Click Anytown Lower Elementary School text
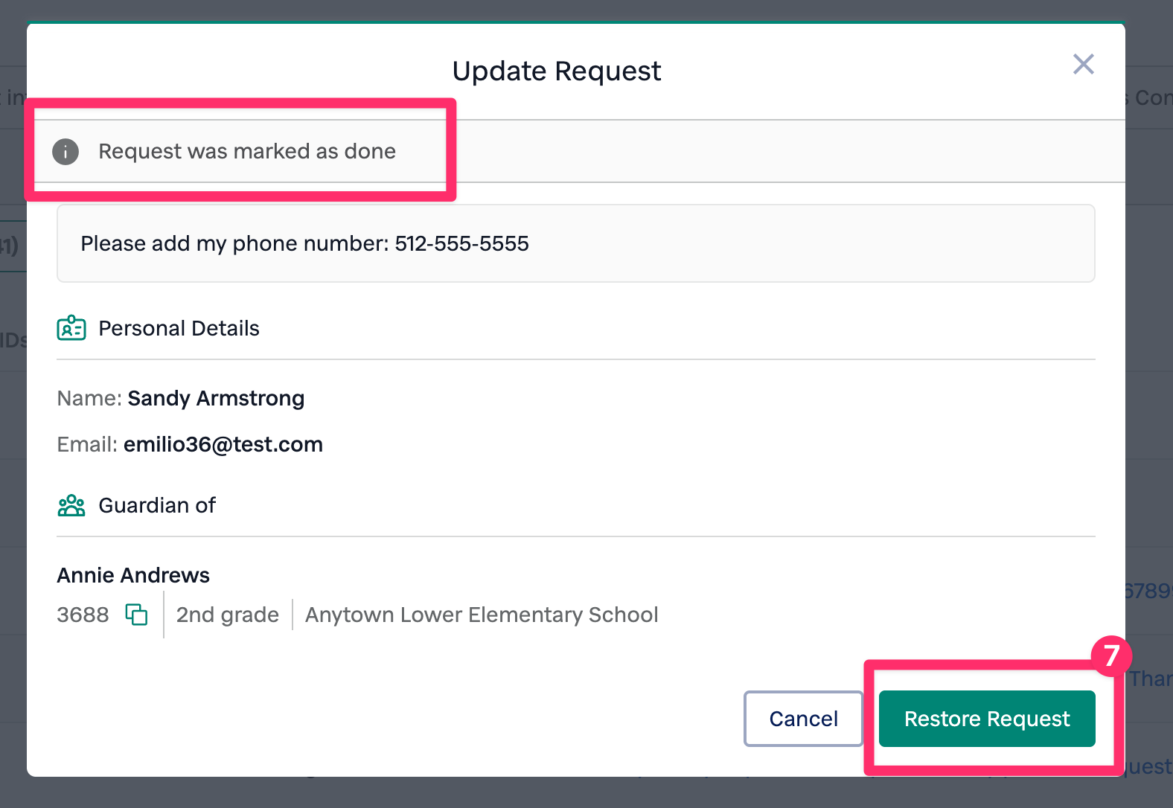Screen dimensions: 1173x808 (x=482, y=615)
